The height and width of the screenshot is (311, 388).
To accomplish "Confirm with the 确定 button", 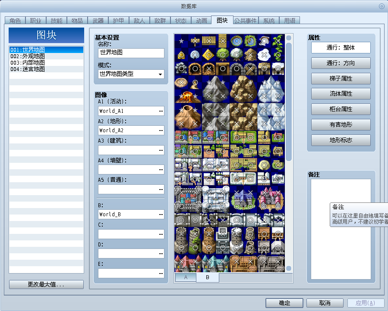I will click(284, 303).
